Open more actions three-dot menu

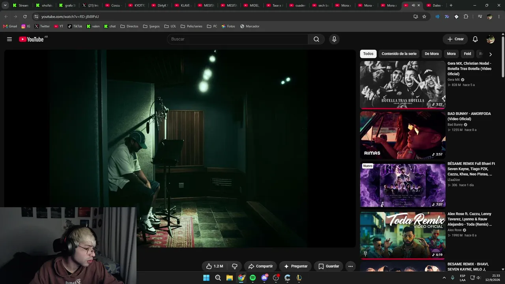(350, 266)
